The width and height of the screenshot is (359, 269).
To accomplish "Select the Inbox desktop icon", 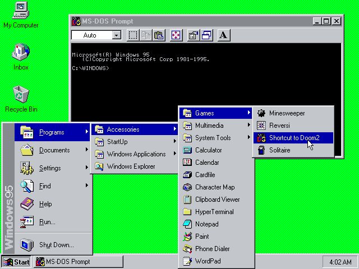I will [x=21, y=57].
